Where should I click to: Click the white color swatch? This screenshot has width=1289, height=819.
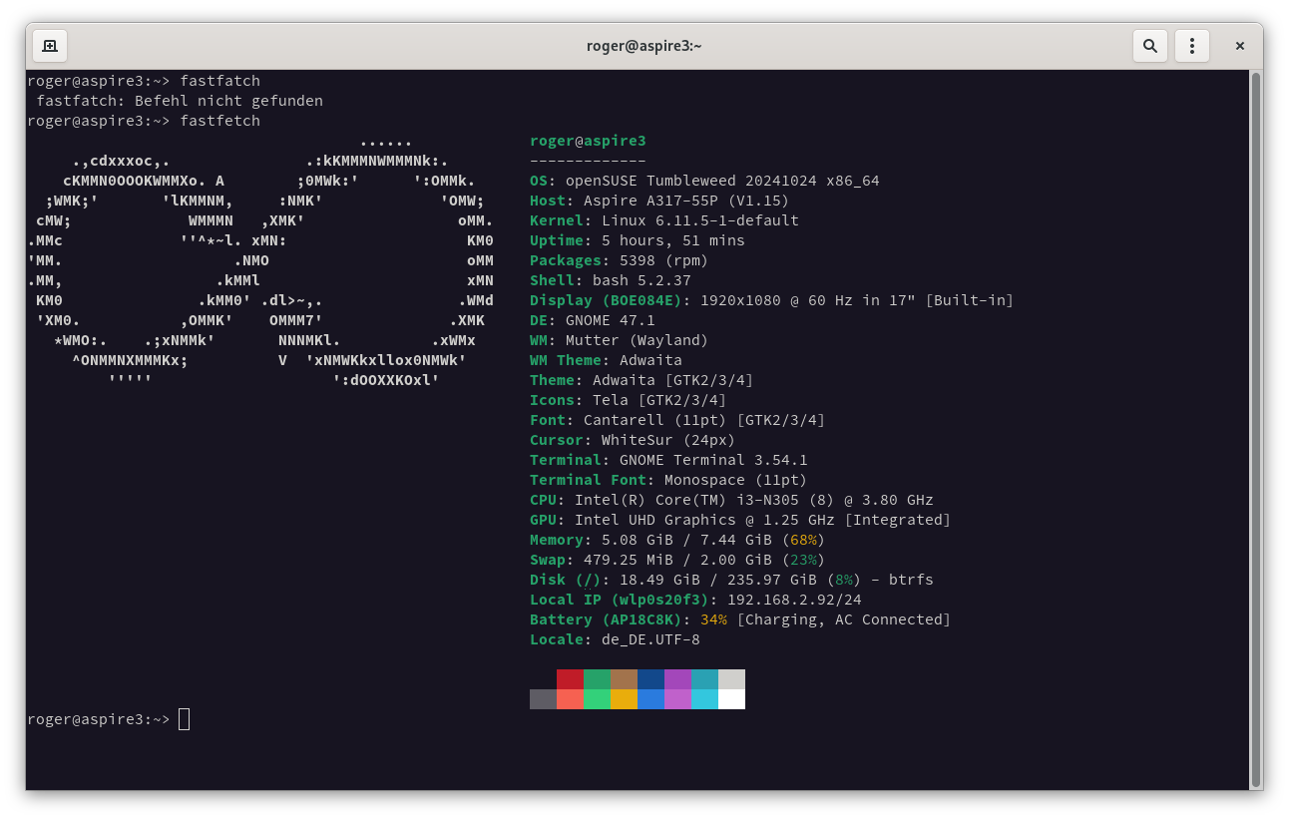point(731,699)
